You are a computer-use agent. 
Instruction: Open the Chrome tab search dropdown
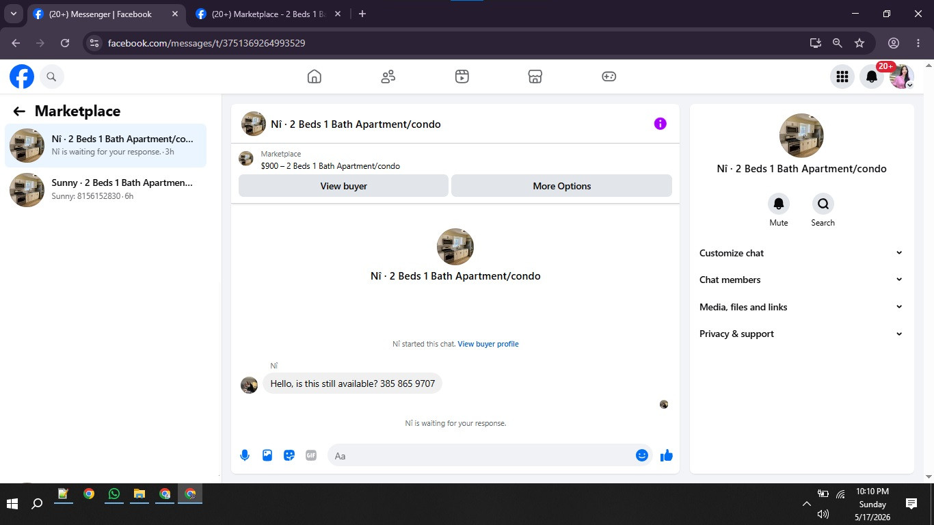(x=13, y=14)
